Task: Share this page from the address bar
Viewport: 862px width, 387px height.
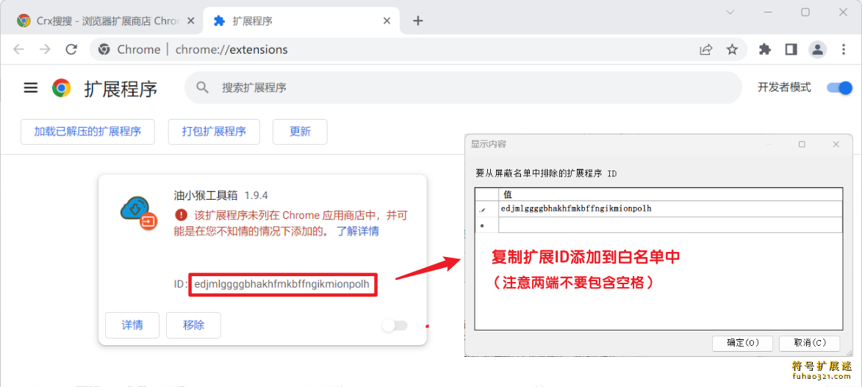Action: (x=706, y=49)
